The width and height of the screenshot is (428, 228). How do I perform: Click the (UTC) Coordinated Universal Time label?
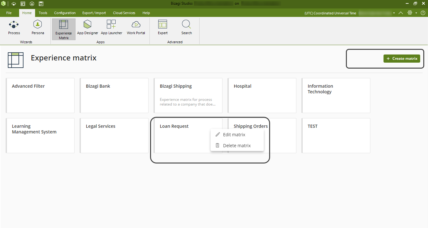click(x=330, y=13)
